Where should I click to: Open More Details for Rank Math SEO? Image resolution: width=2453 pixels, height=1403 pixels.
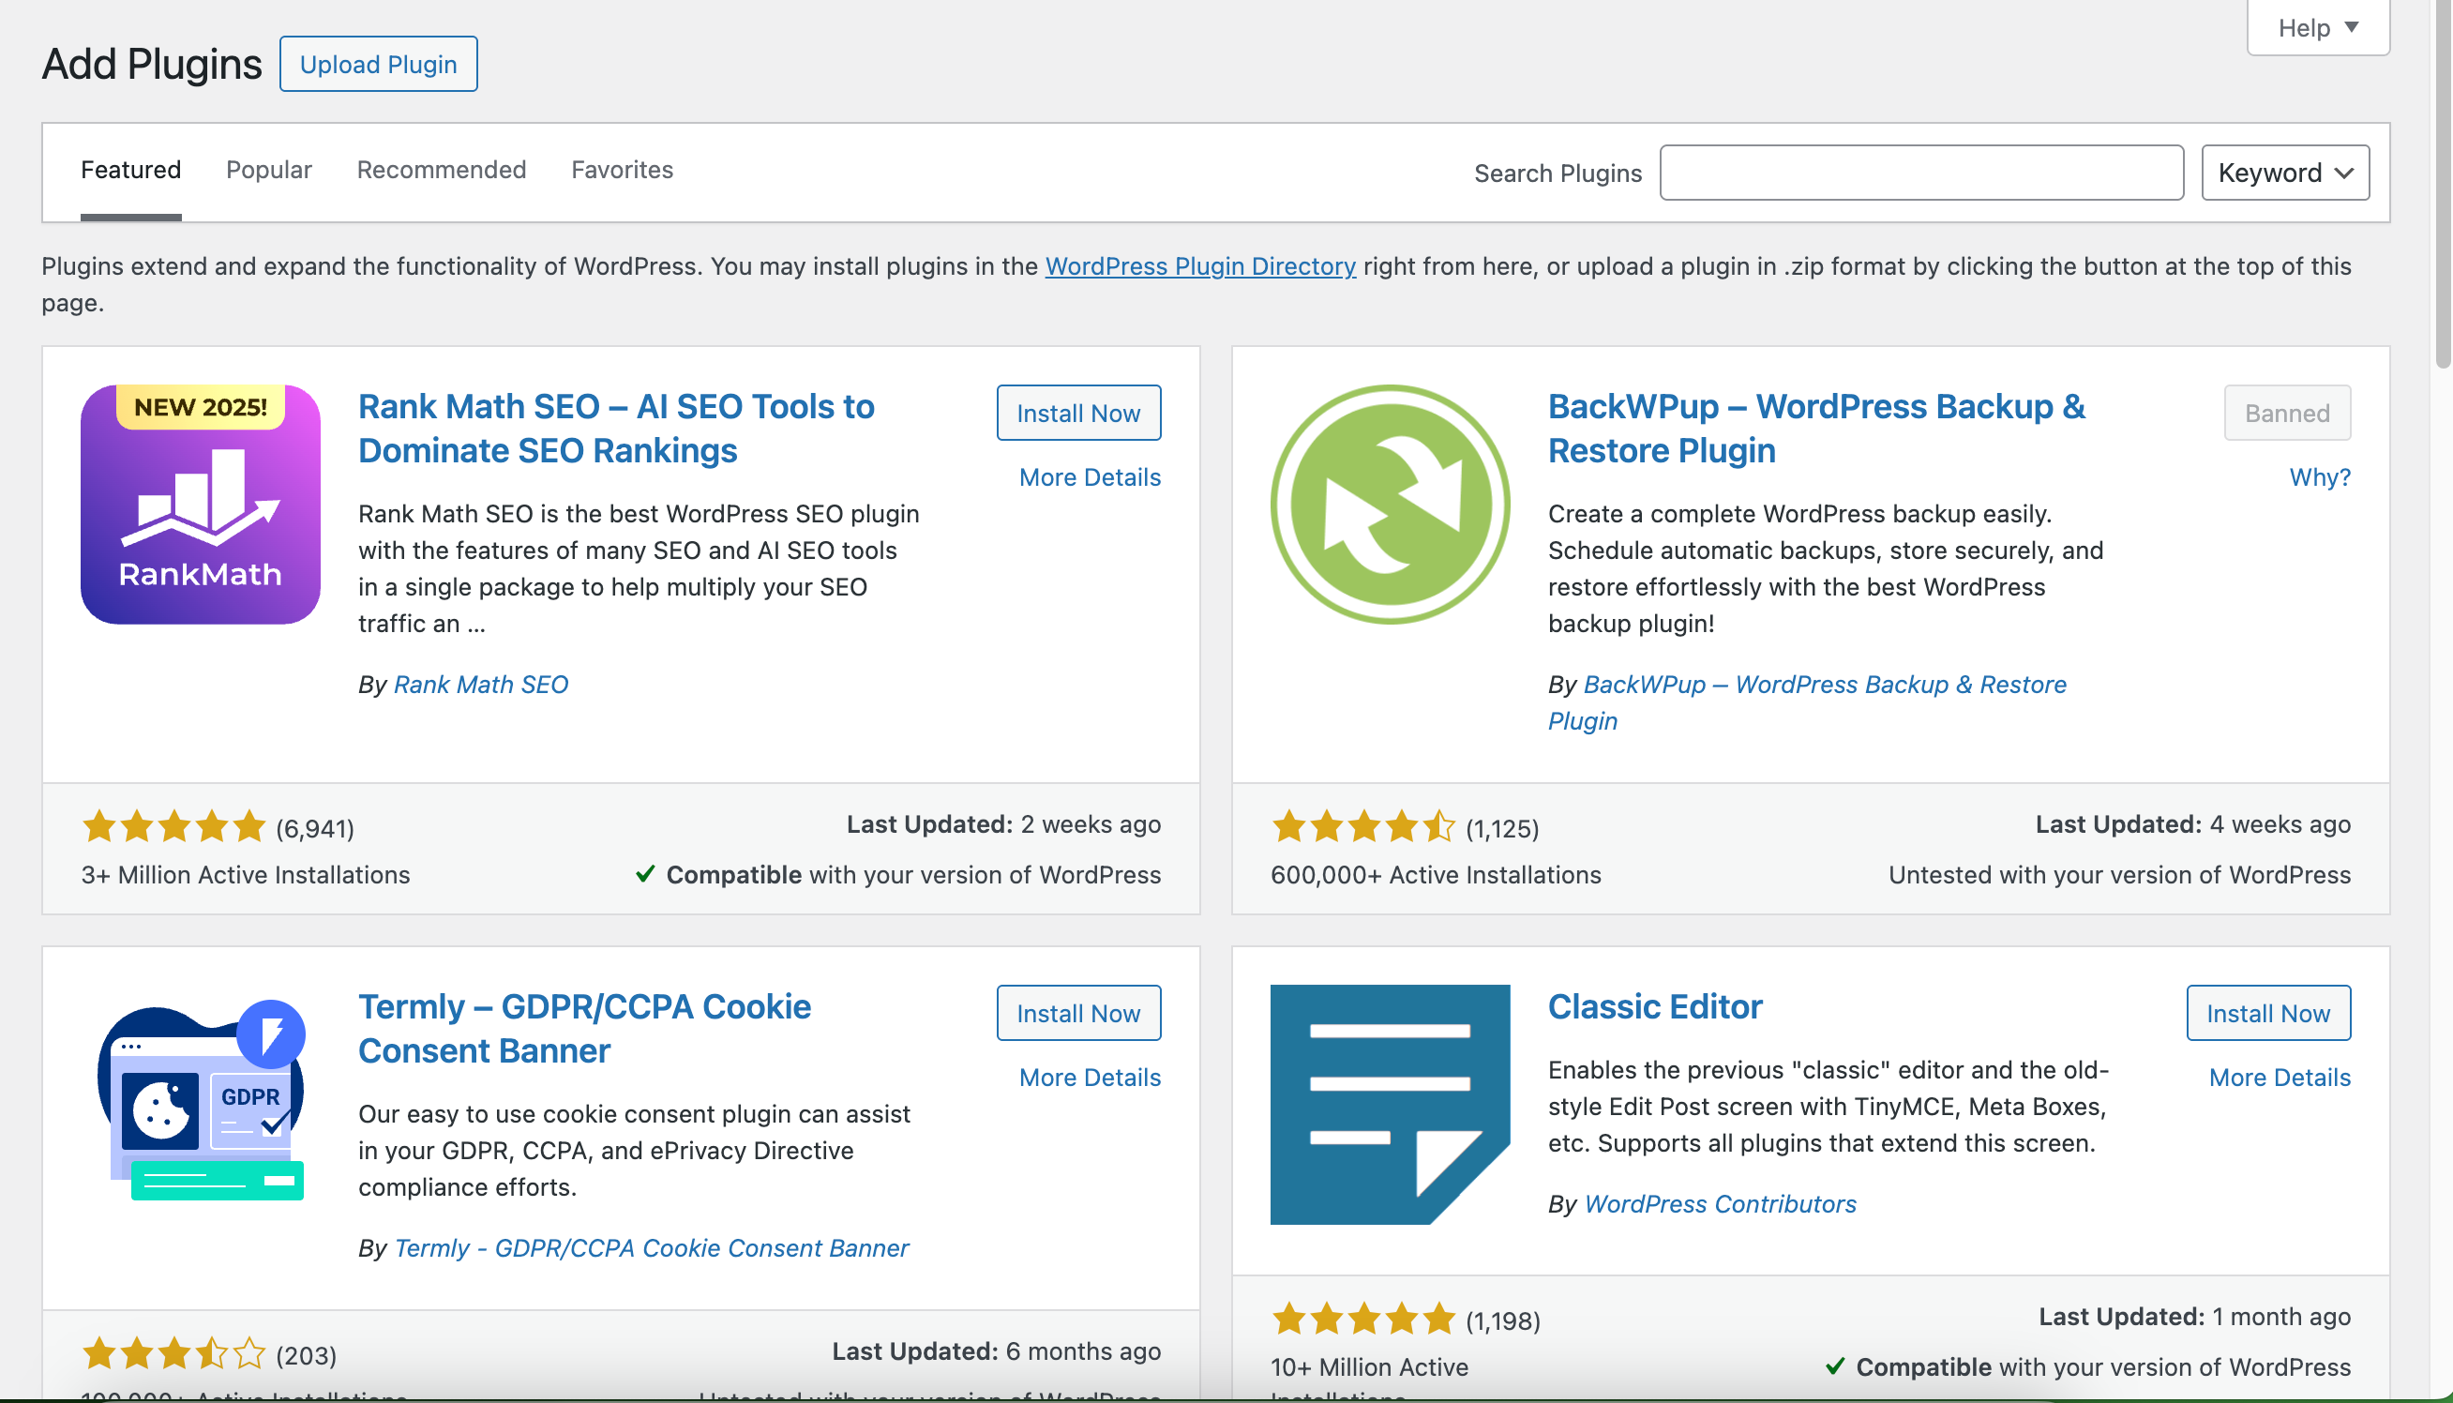1090,477
